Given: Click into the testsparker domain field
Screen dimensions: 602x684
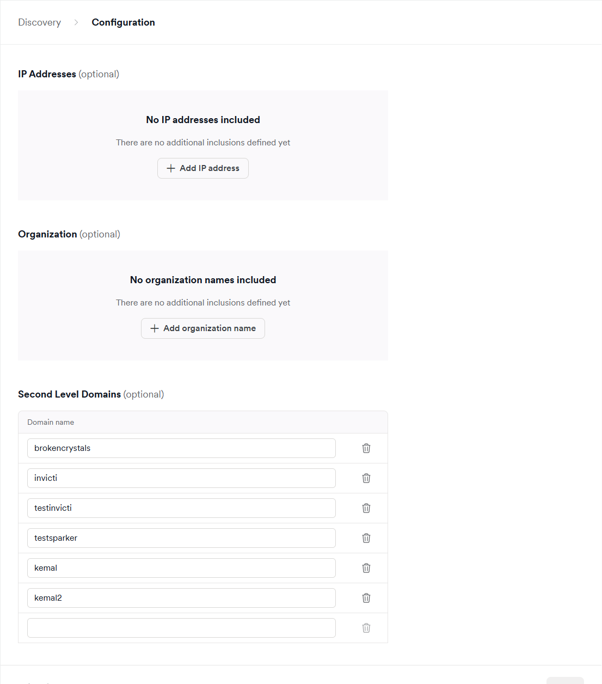Looking at the screenshot, I should coord(181,538).
